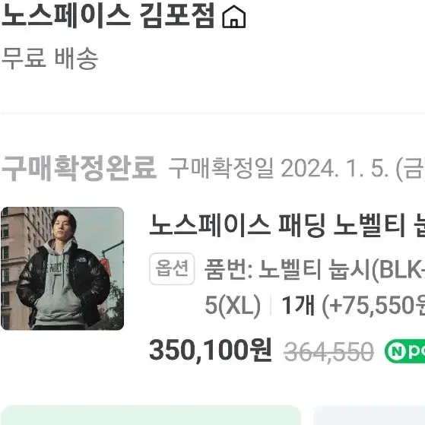The height and width of the screenshot is (425, 425).
Task: View the North Face padded jacket thumbnail
Action: [x=62, y=268]
